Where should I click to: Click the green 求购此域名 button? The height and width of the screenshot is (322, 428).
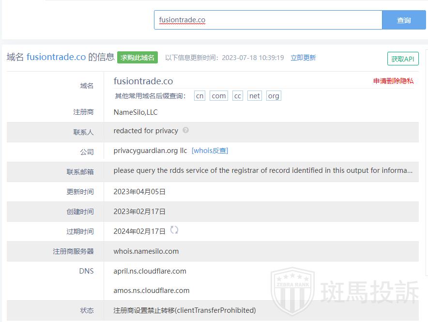[138, 58]
